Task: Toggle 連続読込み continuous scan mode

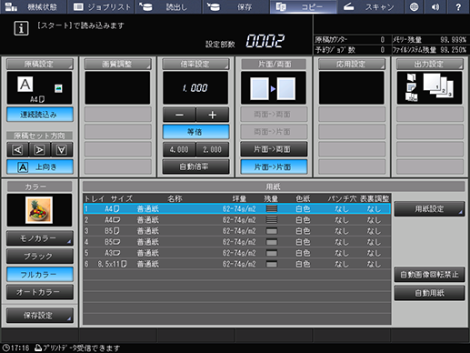Action: [40, 115]
